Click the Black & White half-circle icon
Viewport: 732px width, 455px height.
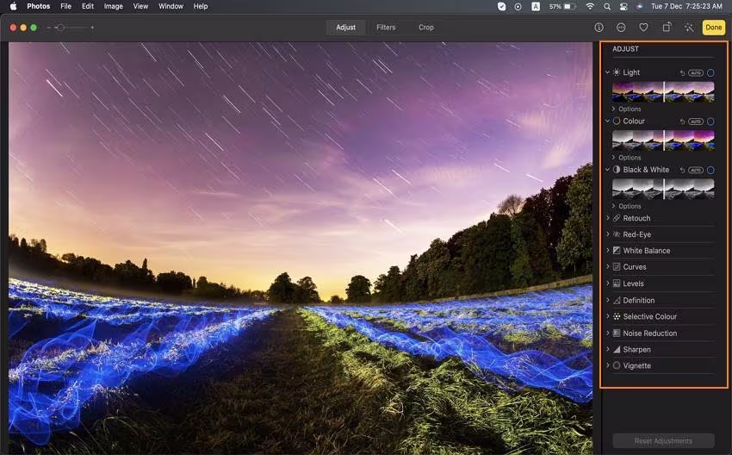617,170
